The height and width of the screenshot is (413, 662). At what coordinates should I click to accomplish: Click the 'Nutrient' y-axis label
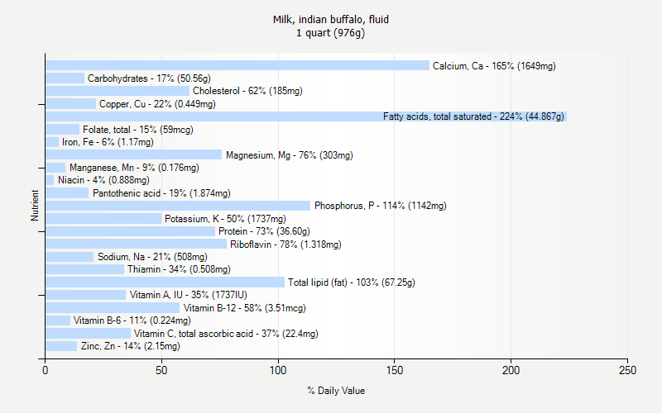[35, 206]
